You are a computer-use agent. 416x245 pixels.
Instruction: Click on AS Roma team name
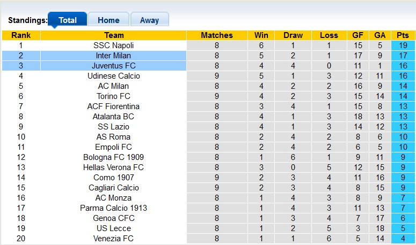pyautogui.click(x=113, y=137)
